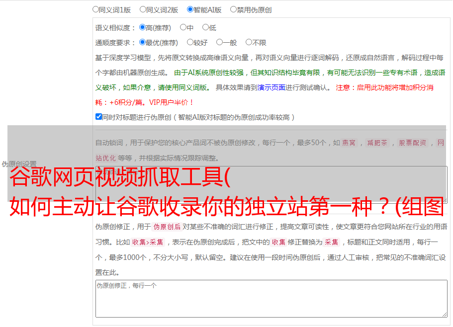Set 通顺度要求 to 较好
This screenshot has height=327, width=453.
click(x=190, y=42)
